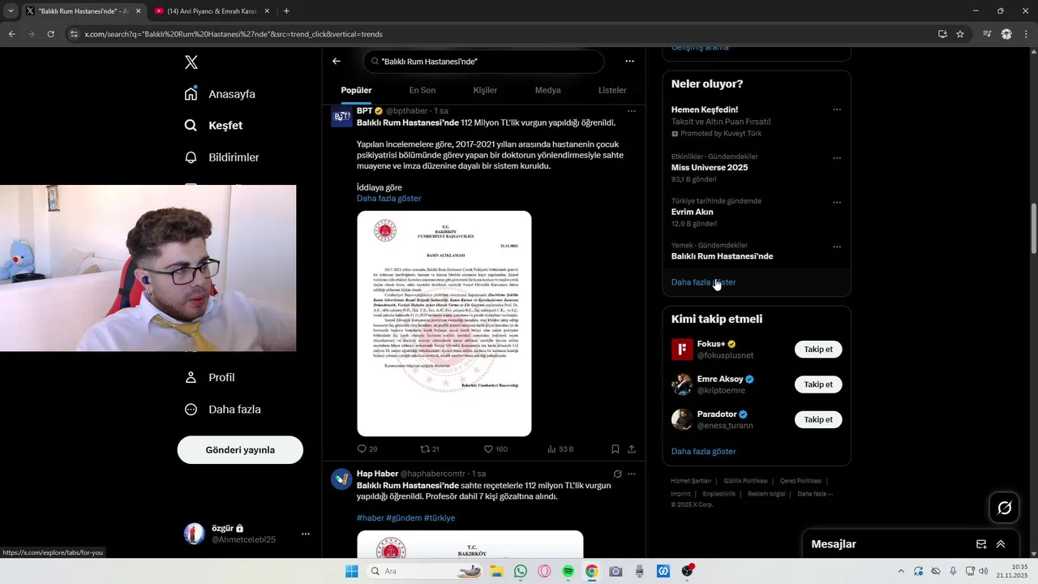The width and height of the screenshot is (1038, 584).
Task: Open Opera GX from the taskbar
Action: pos(544,572)
